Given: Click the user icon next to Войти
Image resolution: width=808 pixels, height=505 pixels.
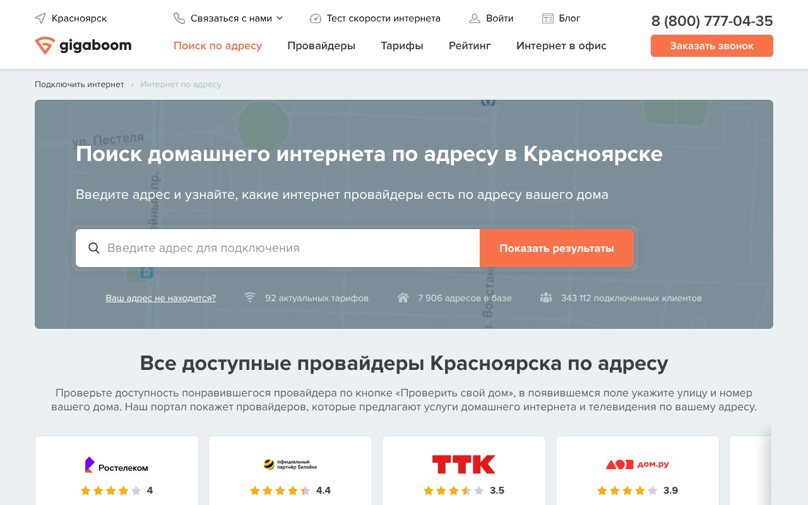Looking at the screenshot, I should pos(475,18).
